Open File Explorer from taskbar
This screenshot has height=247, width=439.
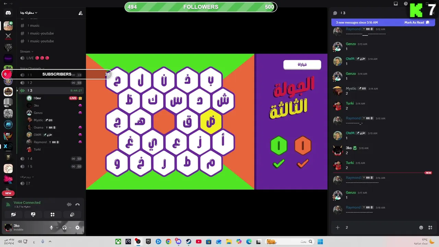click(x=229, y=242)
